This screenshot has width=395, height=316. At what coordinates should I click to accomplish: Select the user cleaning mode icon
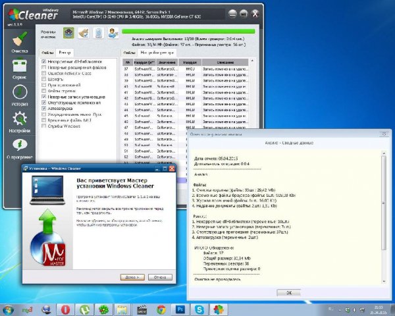113,34
